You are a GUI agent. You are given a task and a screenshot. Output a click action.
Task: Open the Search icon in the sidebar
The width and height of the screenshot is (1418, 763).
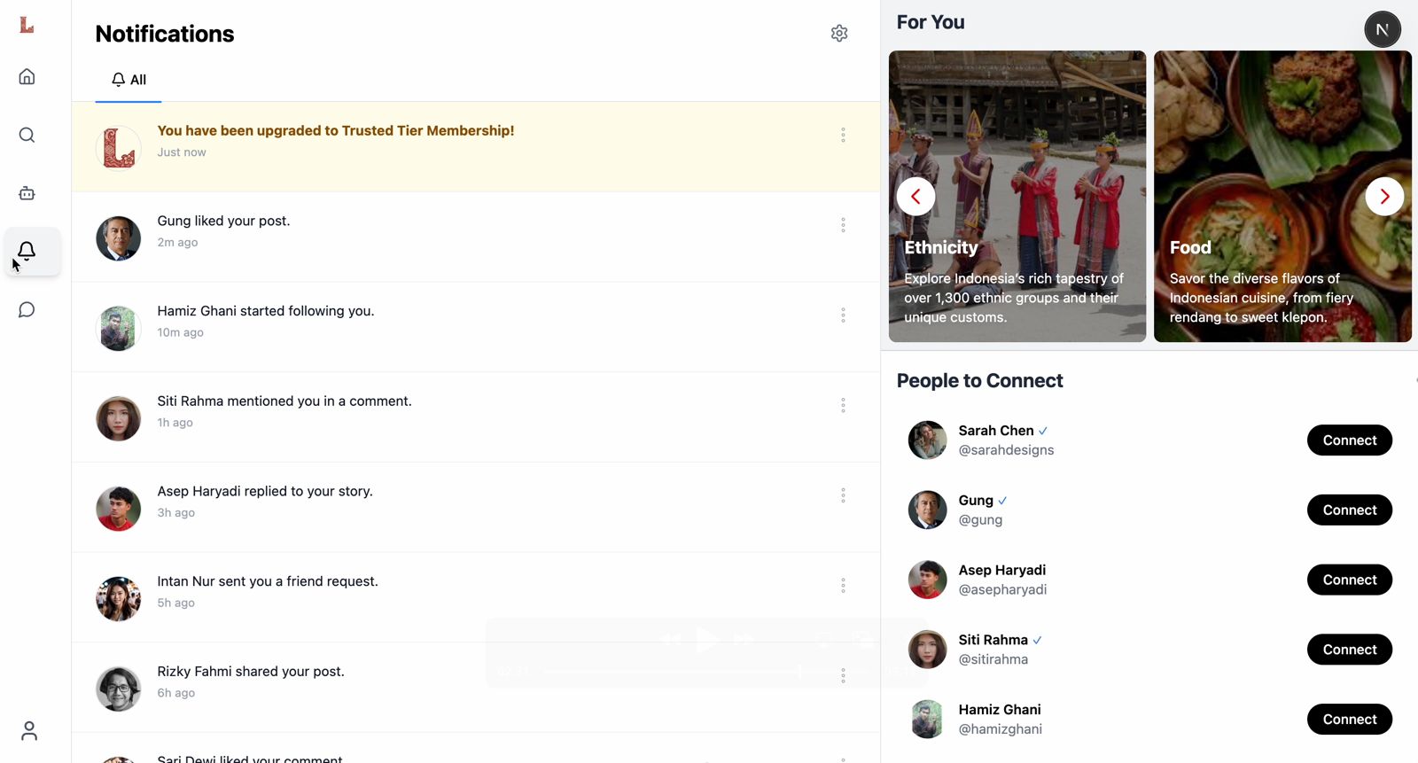point(27,135)
